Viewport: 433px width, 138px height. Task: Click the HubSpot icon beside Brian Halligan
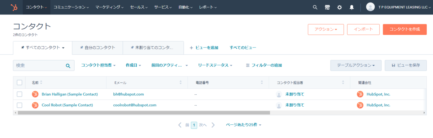[35, 94]
